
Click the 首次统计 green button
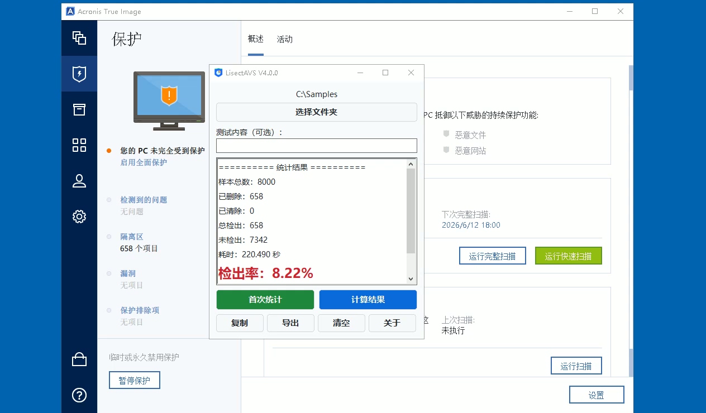pos(265,300)
